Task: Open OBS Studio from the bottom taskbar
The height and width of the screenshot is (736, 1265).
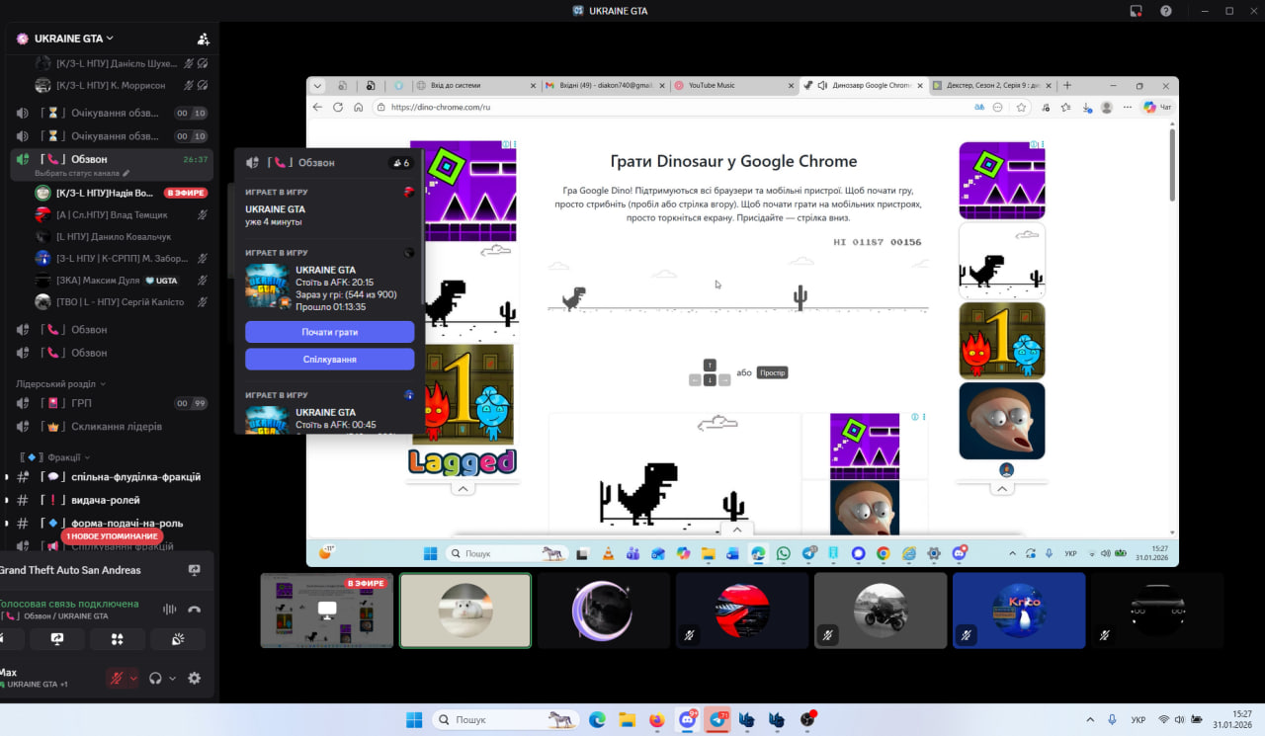Action: [807, 719]
